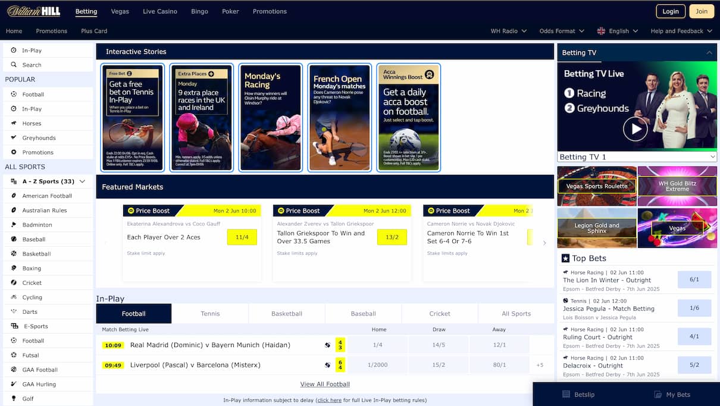Play the Betting TV Live video
The height and width of the screenshot is (406, 720).
pyautogui.click(x=635, y=128)
